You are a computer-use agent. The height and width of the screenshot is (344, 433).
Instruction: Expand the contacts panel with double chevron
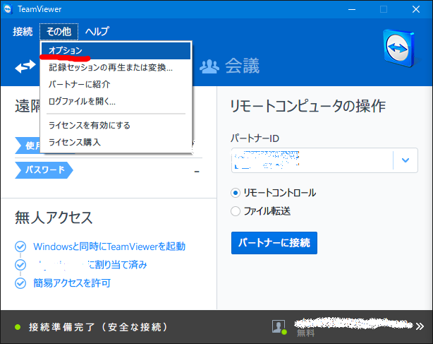coord(420,326)
